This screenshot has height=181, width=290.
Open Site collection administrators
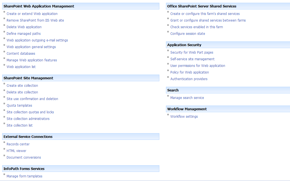(x=28, y=119)
